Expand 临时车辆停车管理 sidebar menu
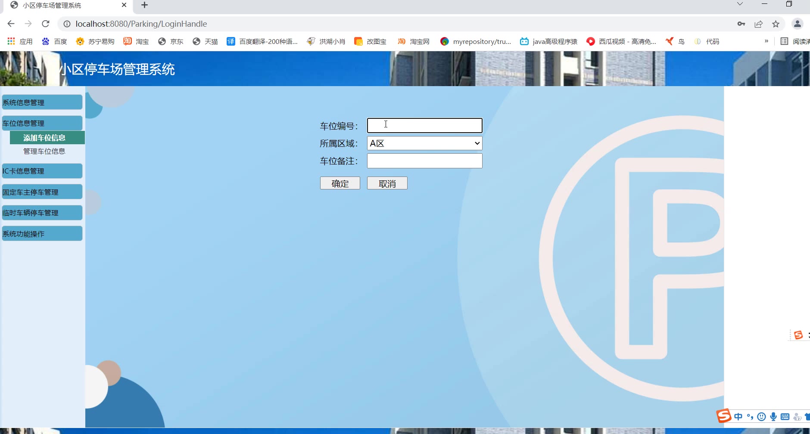The image size is (810, 434). (42, 213)
